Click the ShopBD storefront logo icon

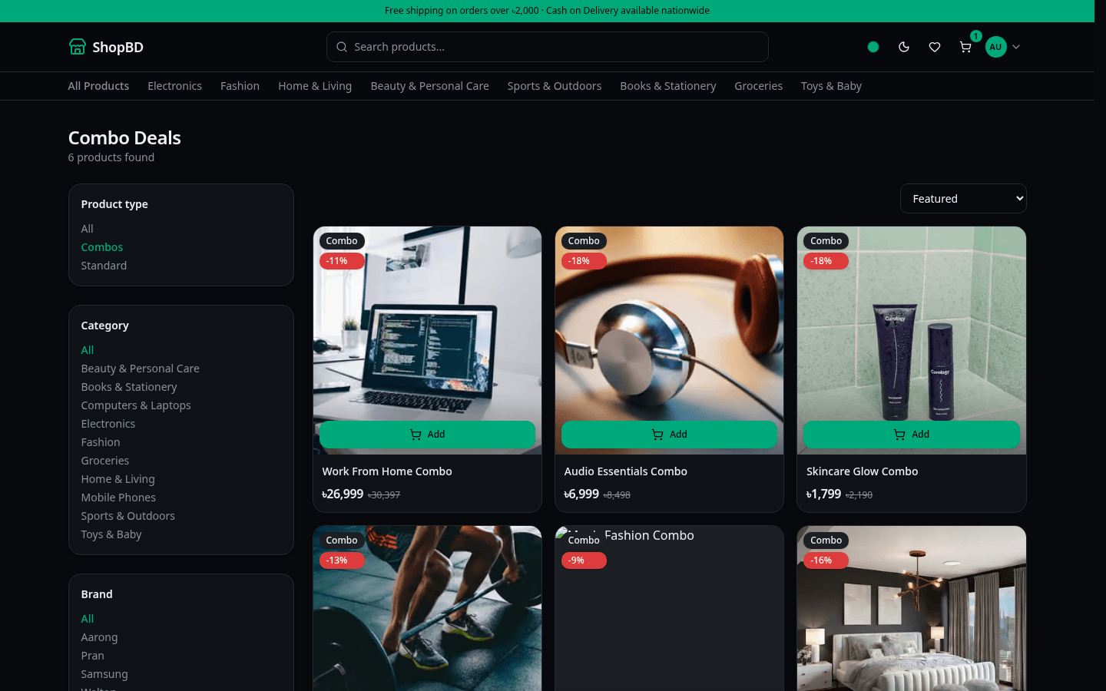click(x=77, y=47)
